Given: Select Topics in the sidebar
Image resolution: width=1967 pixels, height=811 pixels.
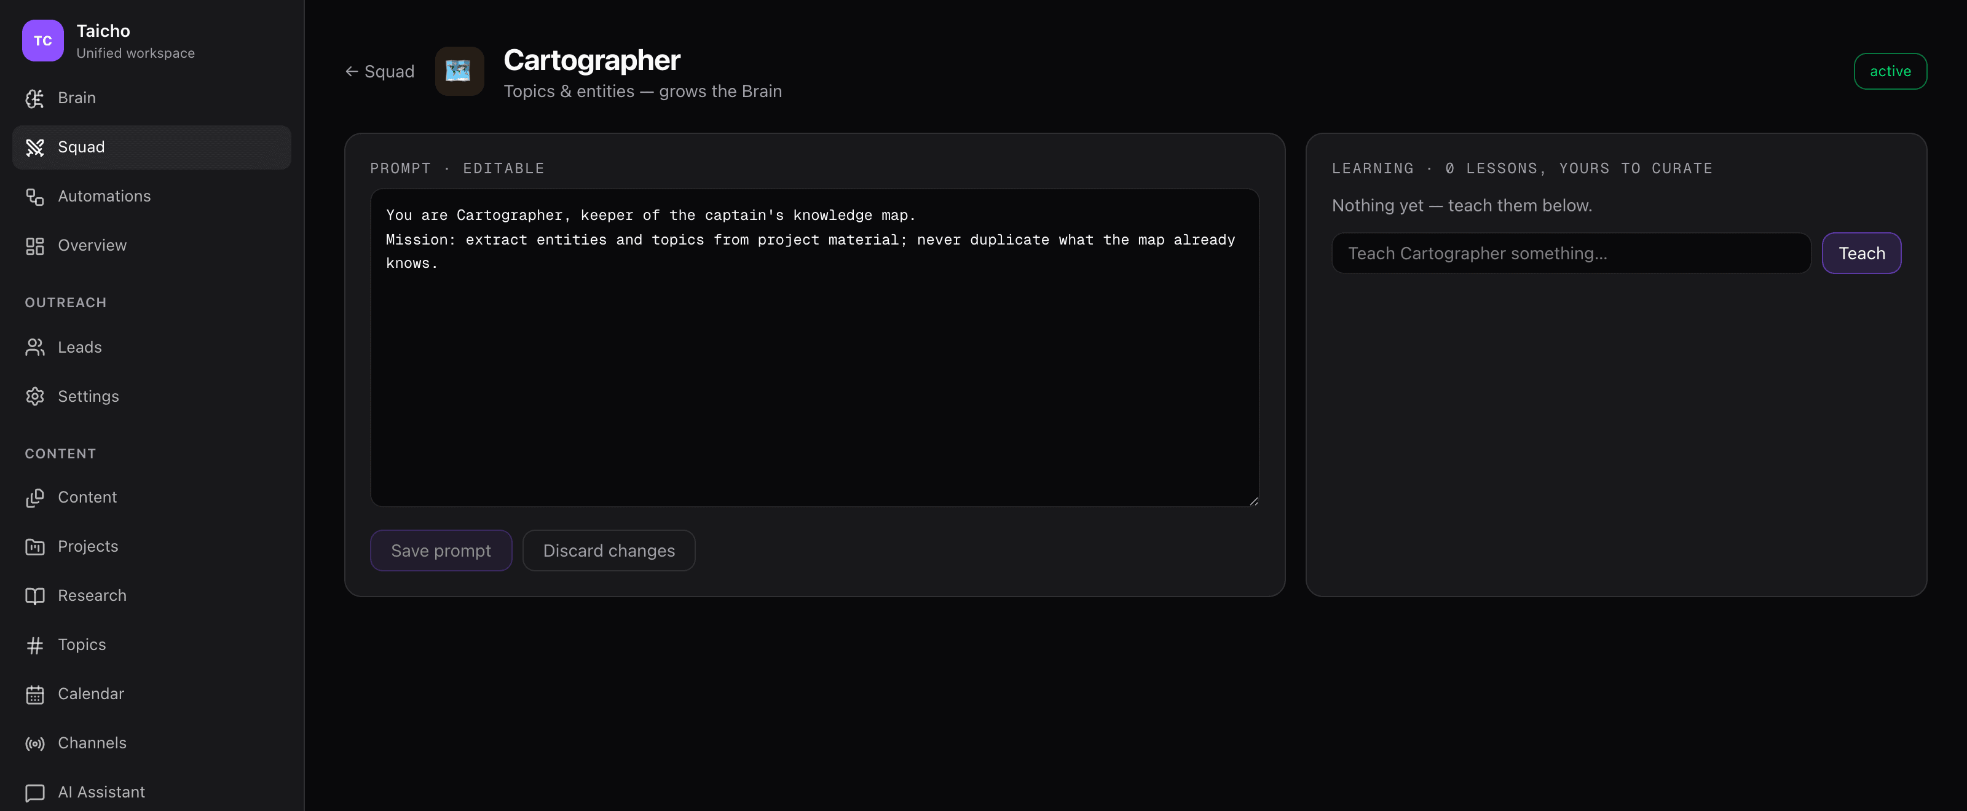Looking at the screenshot, I should tap(151, 644).
